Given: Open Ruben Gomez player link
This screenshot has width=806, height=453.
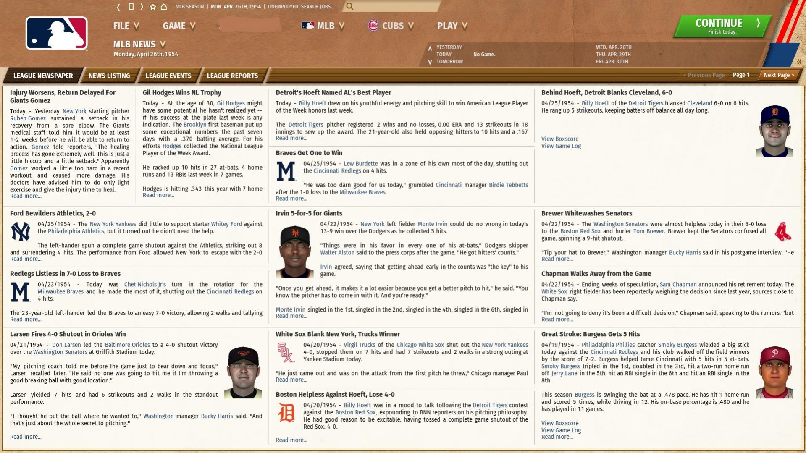Looking at the screenshot, I should coord(28,118).
